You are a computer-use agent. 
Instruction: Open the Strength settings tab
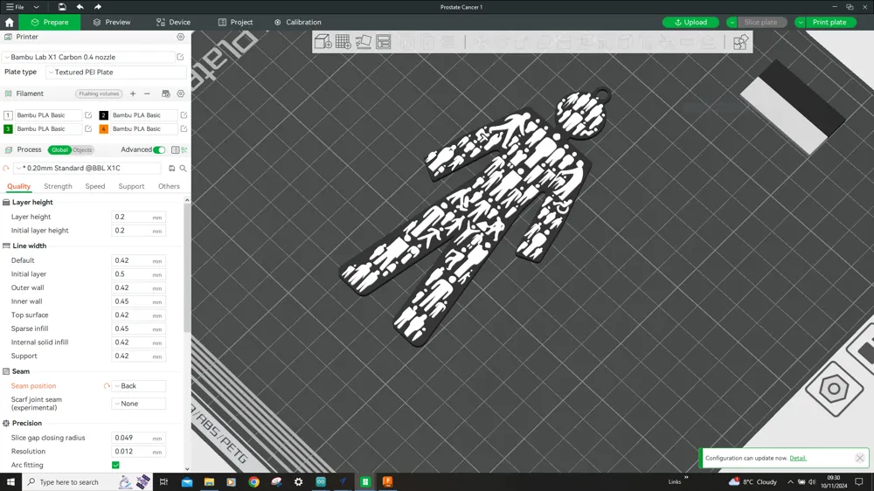[x=58, y=186]
